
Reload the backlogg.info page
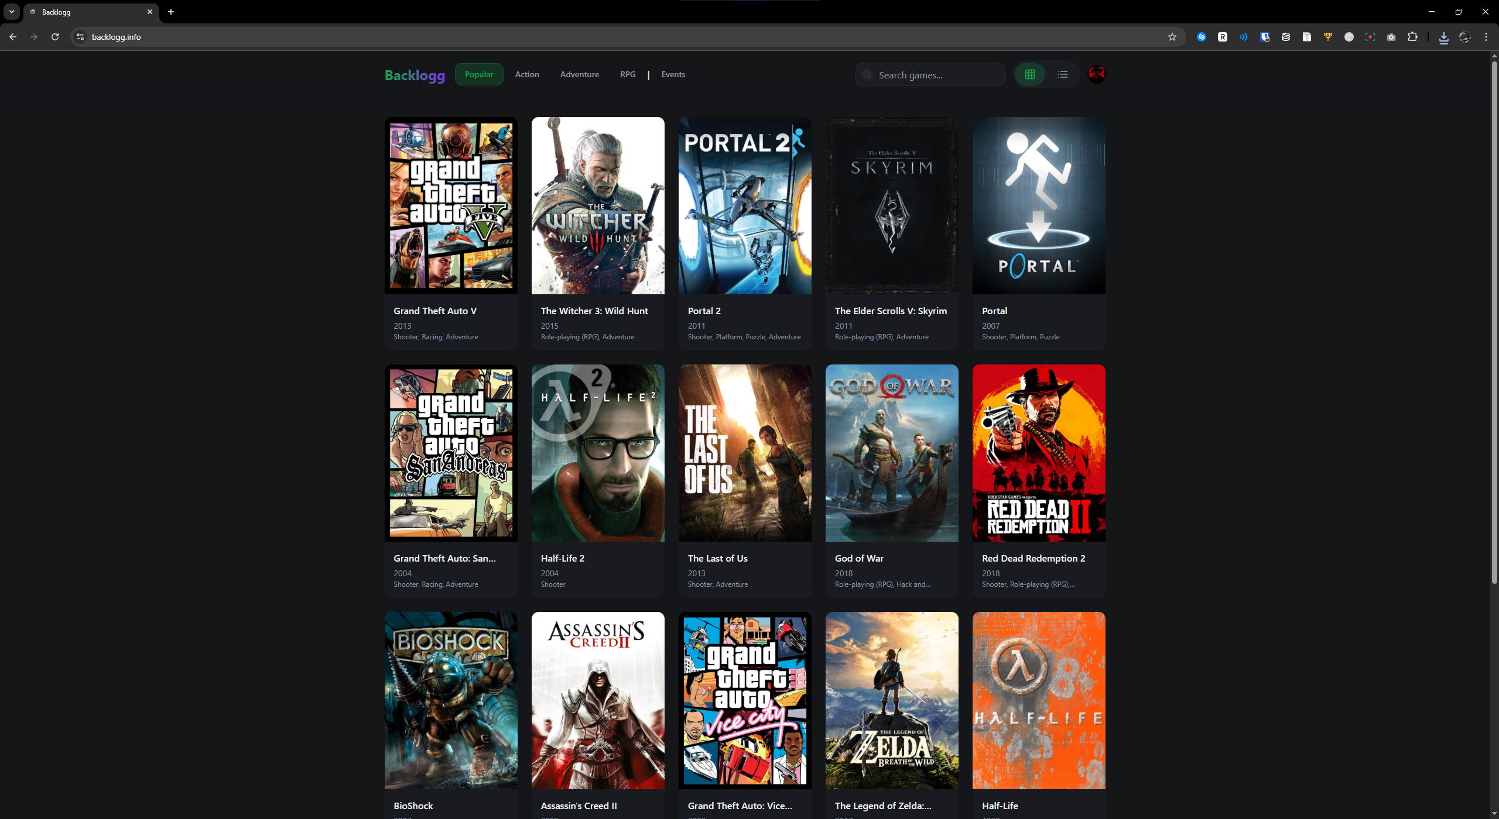pos(55,37)
